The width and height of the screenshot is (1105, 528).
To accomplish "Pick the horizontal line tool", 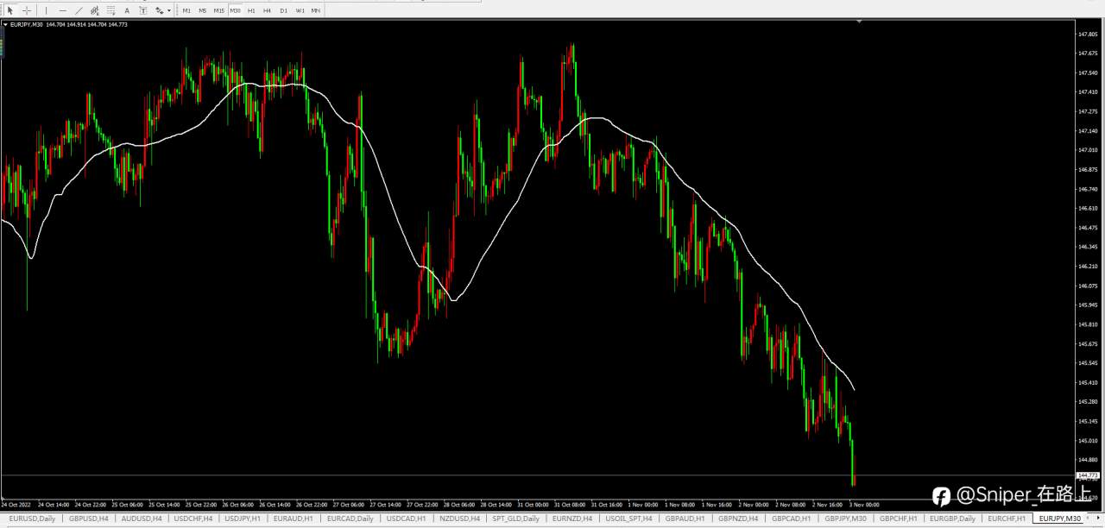I will tap(62, 10).
